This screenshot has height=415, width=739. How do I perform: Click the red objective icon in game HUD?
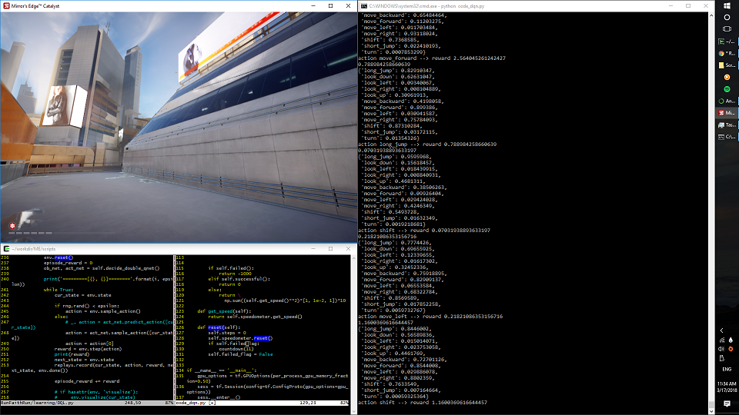coord(12,226)
